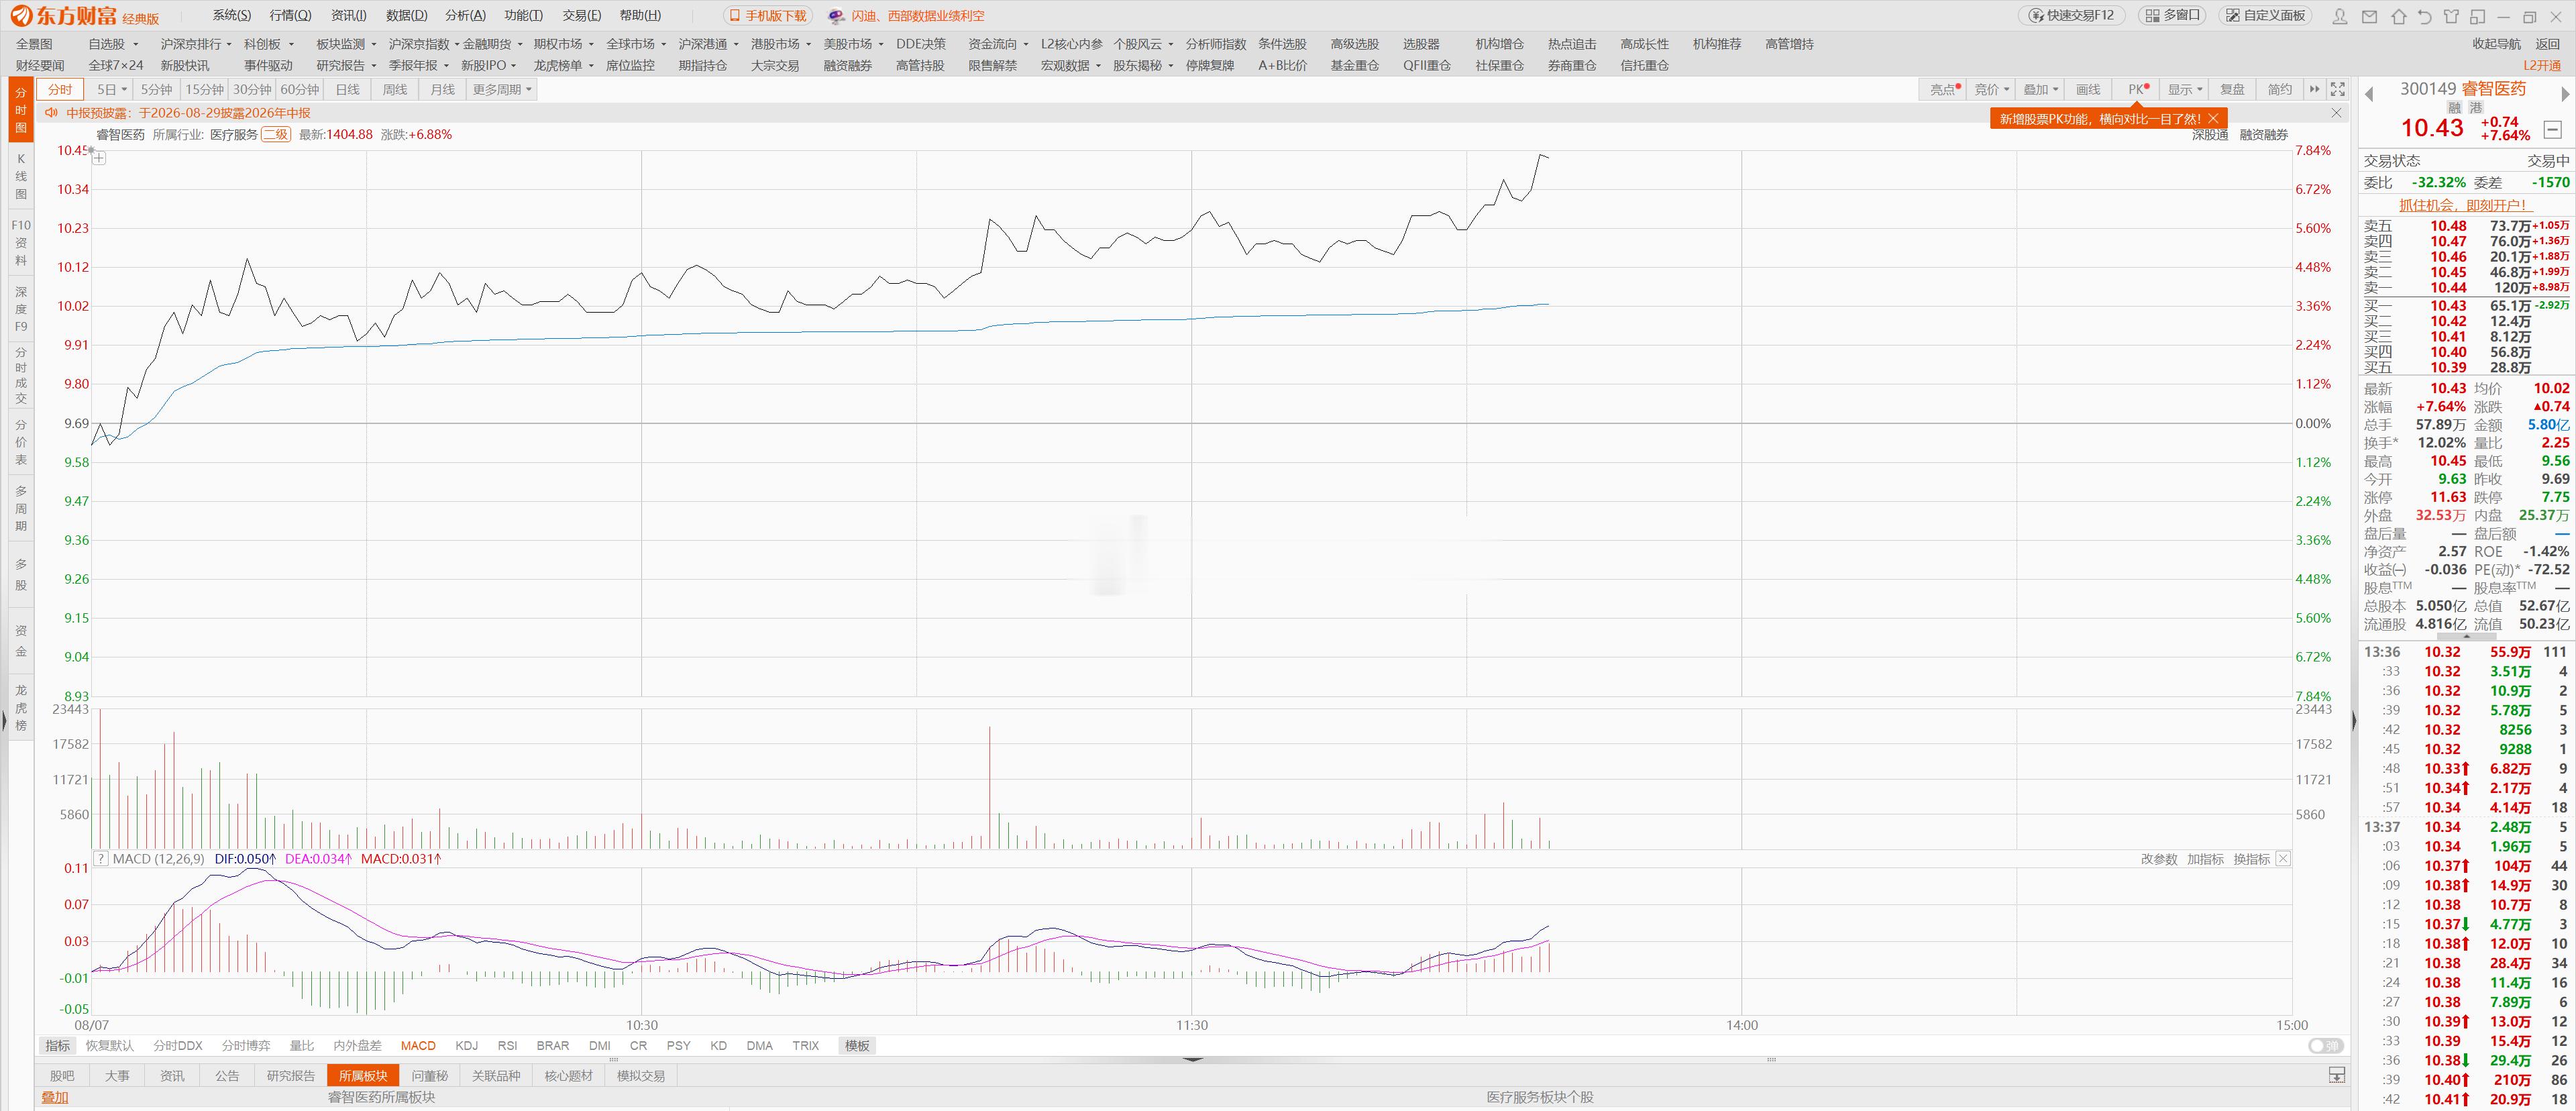
Task: Select the 内外盘差 indicator
Action: point(357,1045)
